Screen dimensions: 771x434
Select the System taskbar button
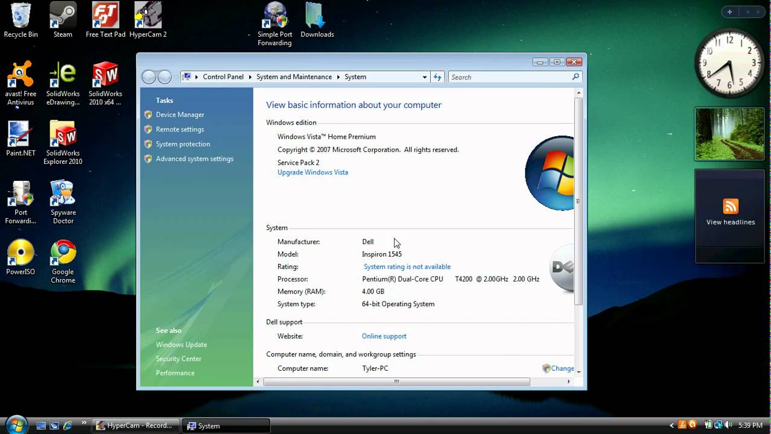click(227, 426)
